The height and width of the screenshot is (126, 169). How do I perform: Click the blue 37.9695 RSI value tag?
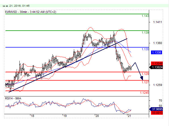pos(156,109)
